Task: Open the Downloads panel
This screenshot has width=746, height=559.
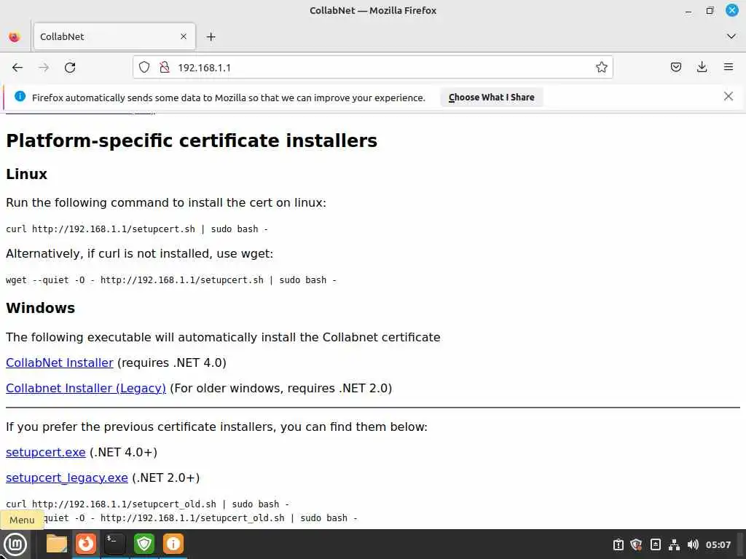Action: 702,68
